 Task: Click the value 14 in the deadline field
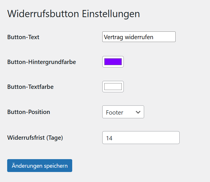109,138
